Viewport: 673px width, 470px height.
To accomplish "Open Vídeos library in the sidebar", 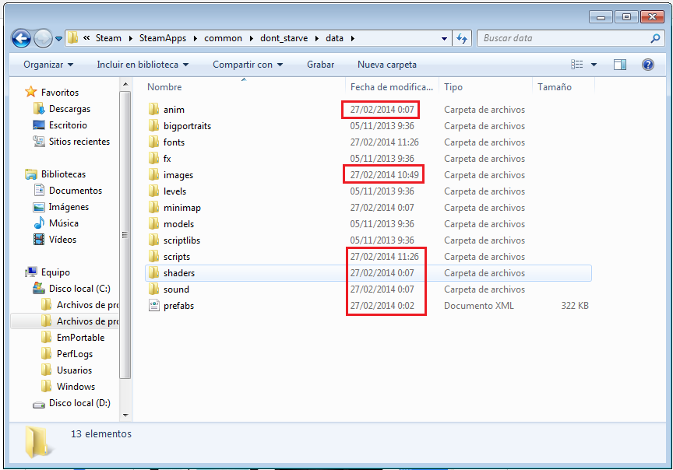I will (x=62, y=240).
